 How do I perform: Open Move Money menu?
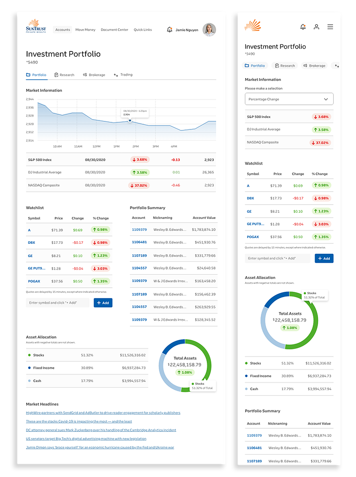point(86,30)
